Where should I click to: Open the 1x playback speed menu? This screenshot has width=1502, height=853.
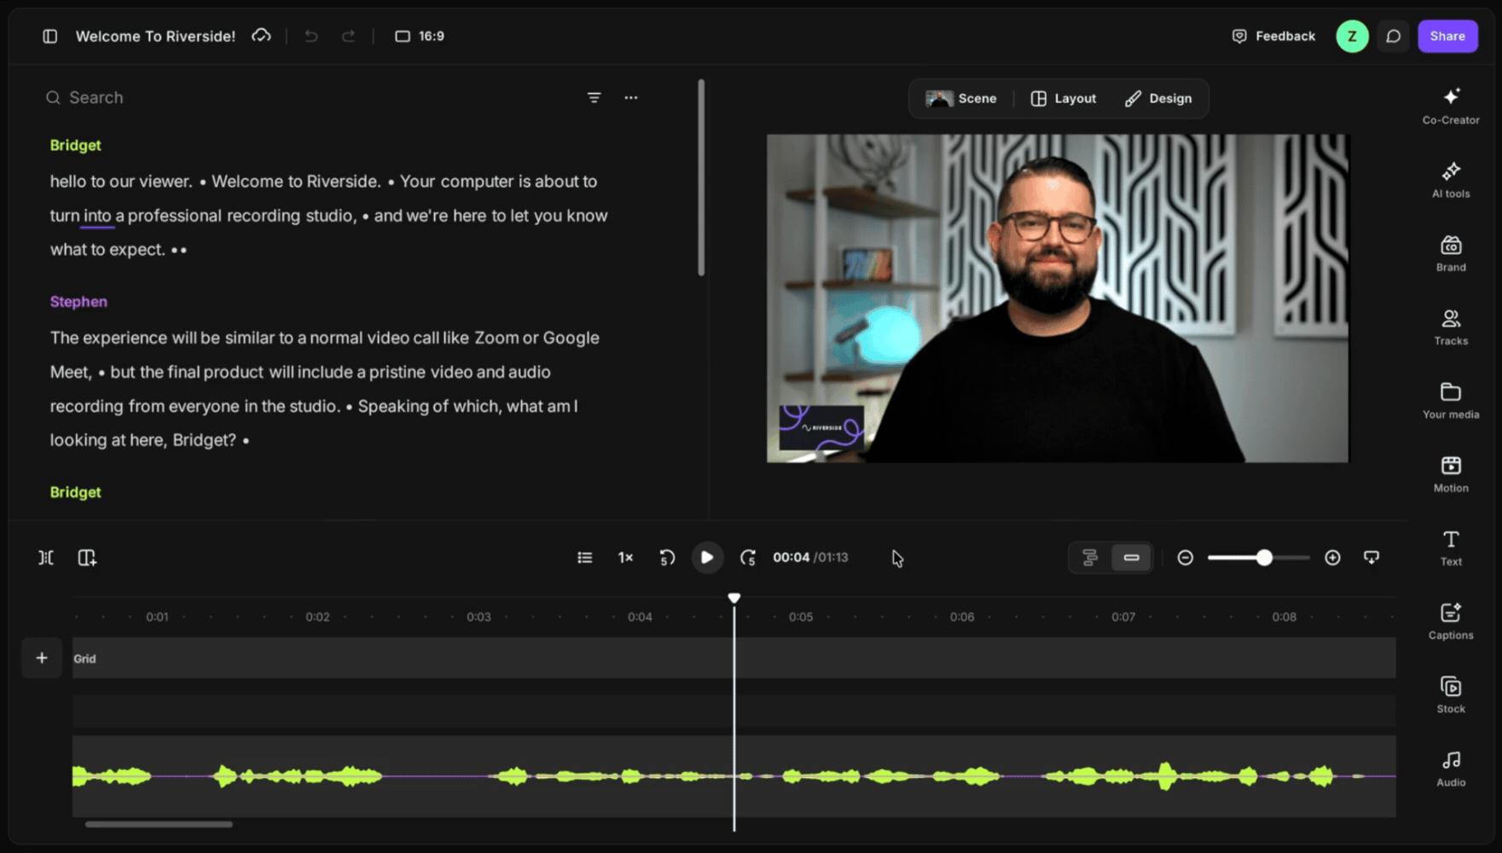click(x=625, y=557)
